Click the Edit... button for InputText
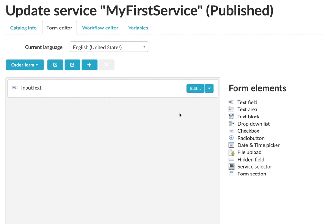The height and width of the screenshot is (224, 323). pyautogui.click(x=195, y=88)
